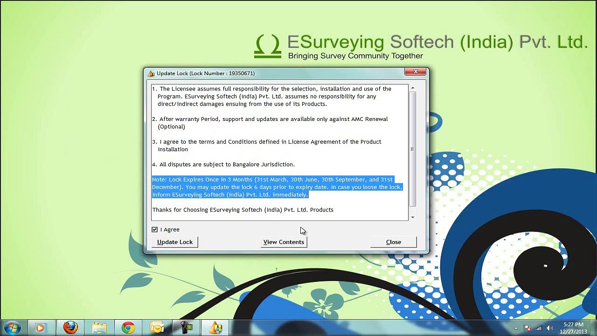Close the Update Lock dialog with the red X

(x=415, y=72)
